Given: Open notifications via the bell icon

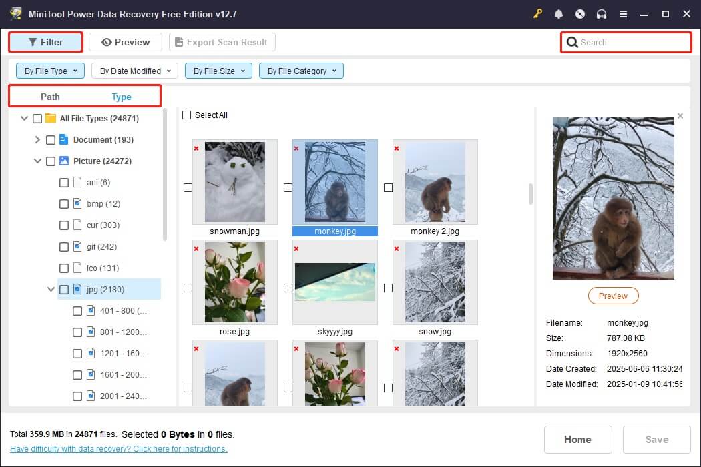Looking at the screenshot, I should click(559, 13).
